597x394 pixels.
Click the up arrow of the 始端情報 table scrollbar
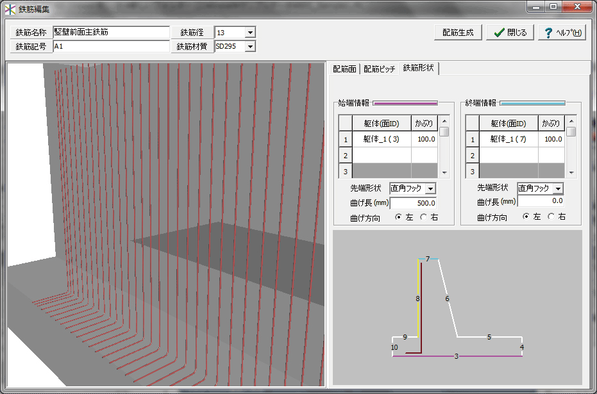pos(444,120)
